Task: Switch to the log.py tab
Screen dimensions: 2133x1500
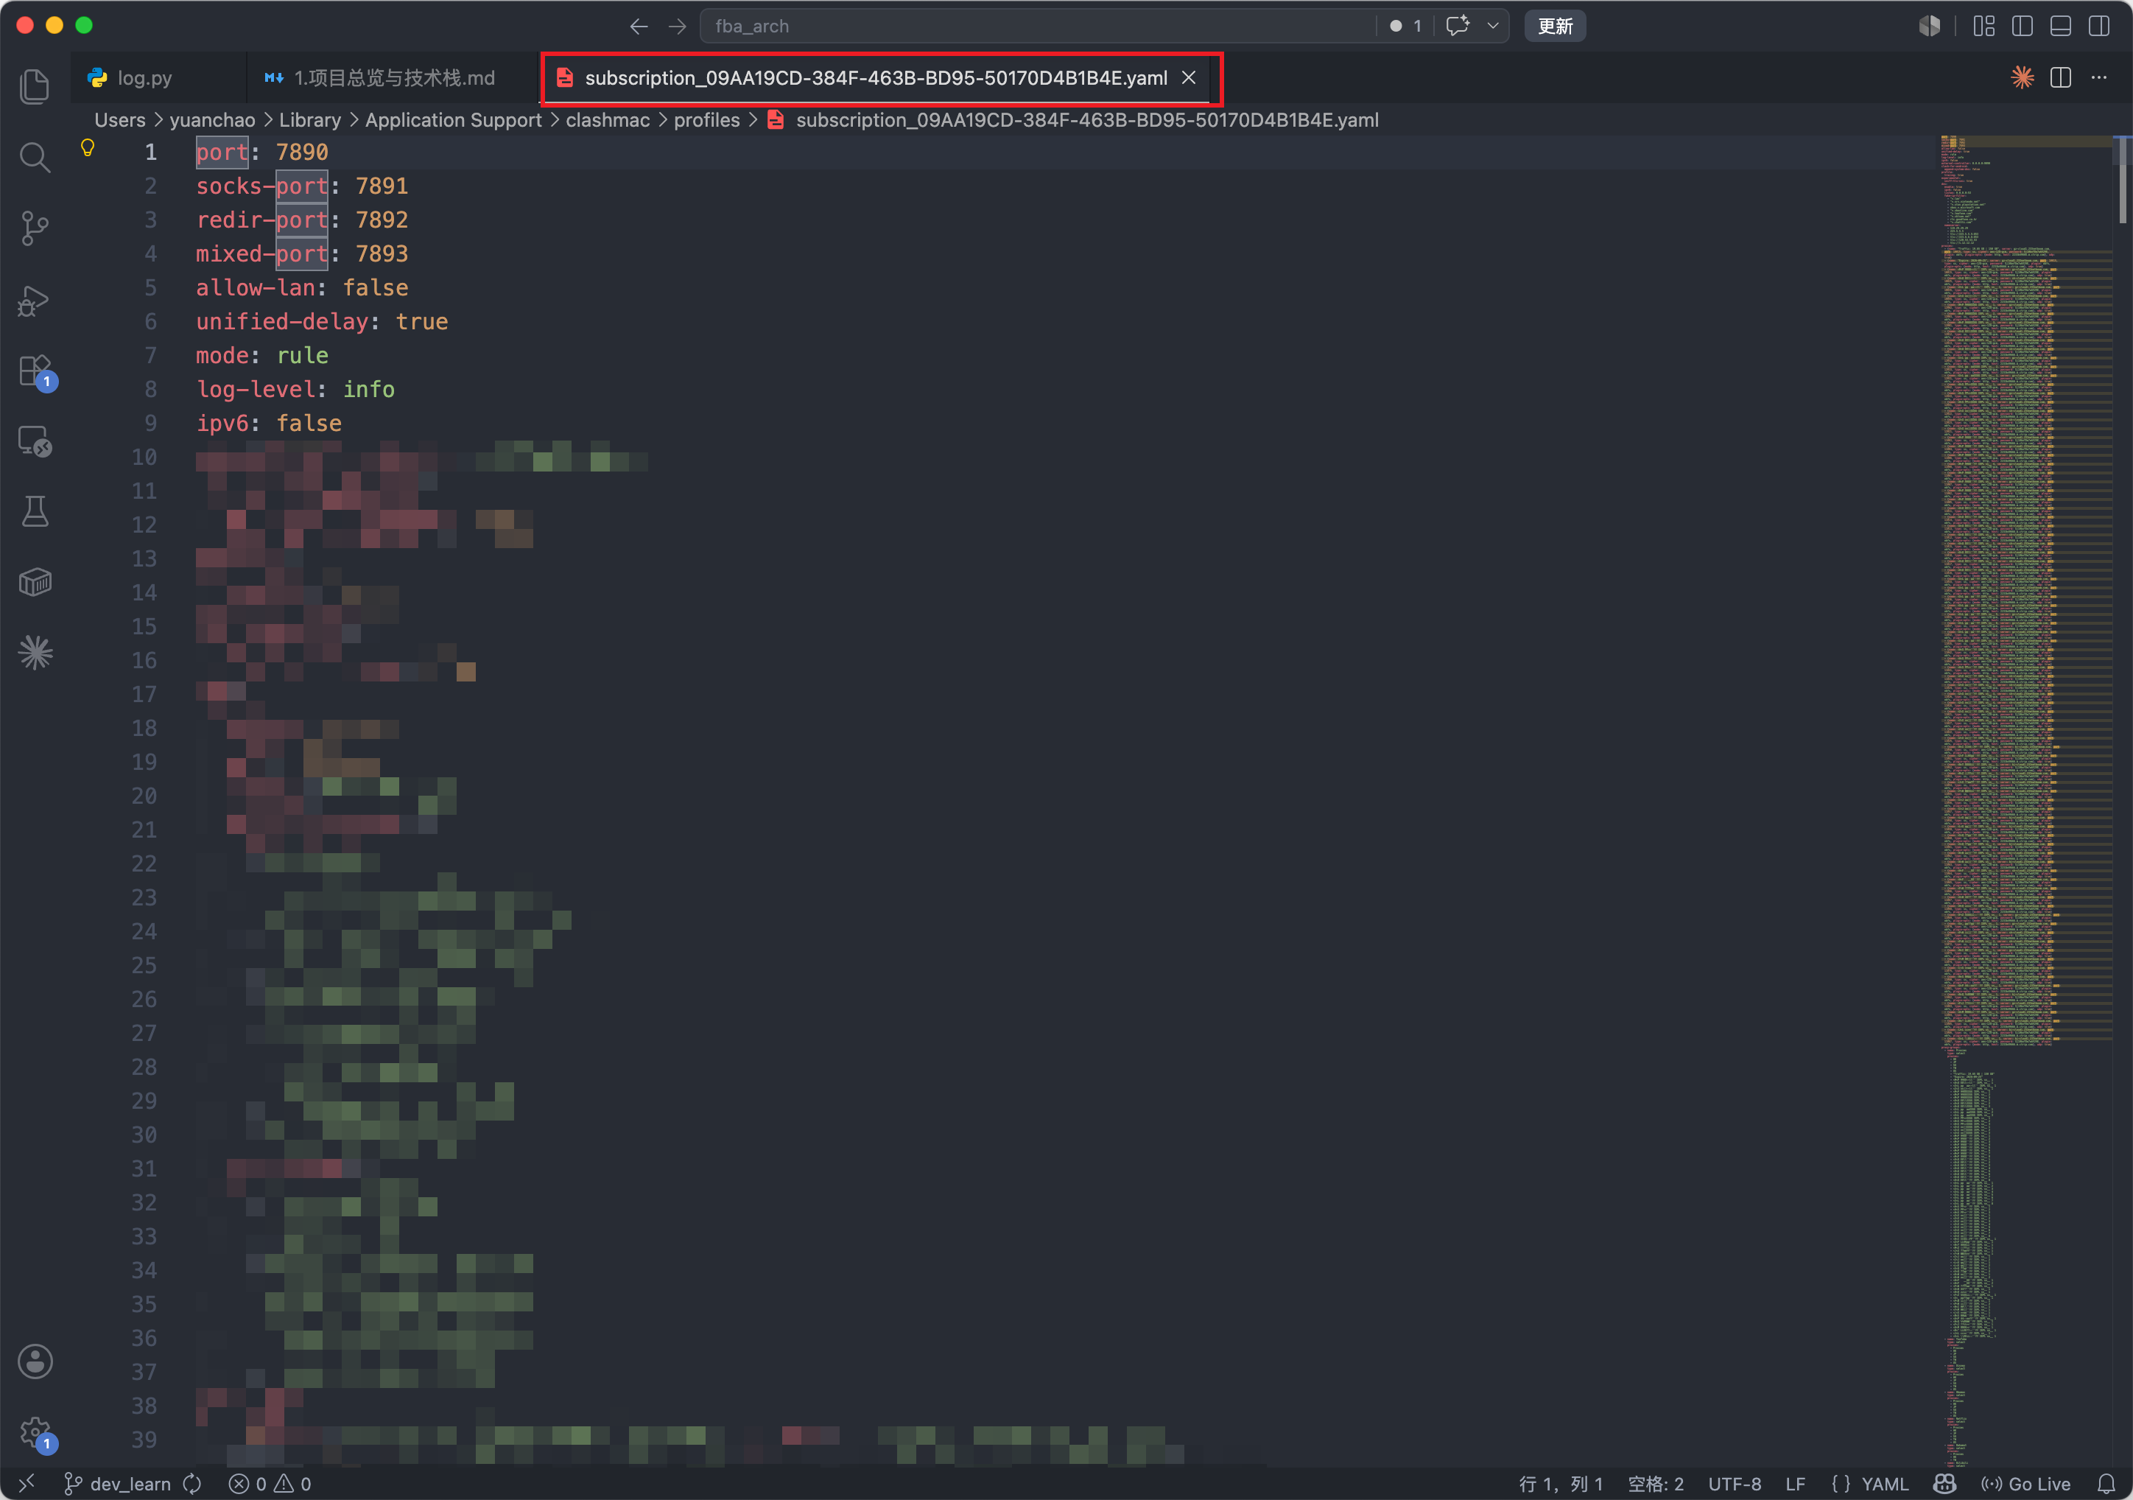Action: [x=144, y=78]
